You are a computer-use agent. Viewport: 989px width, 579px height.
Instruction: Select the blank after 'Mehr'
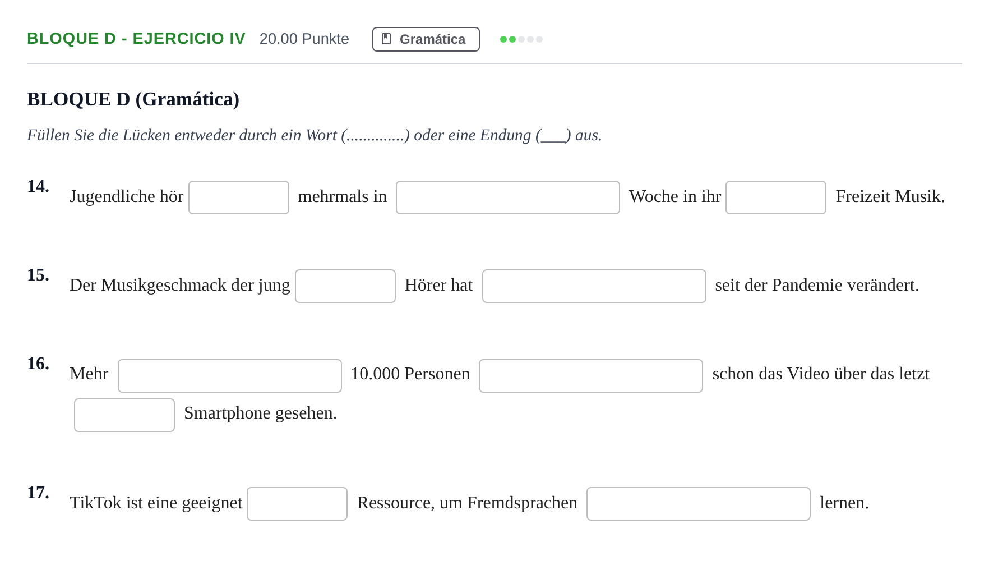[x=230, y=376]
